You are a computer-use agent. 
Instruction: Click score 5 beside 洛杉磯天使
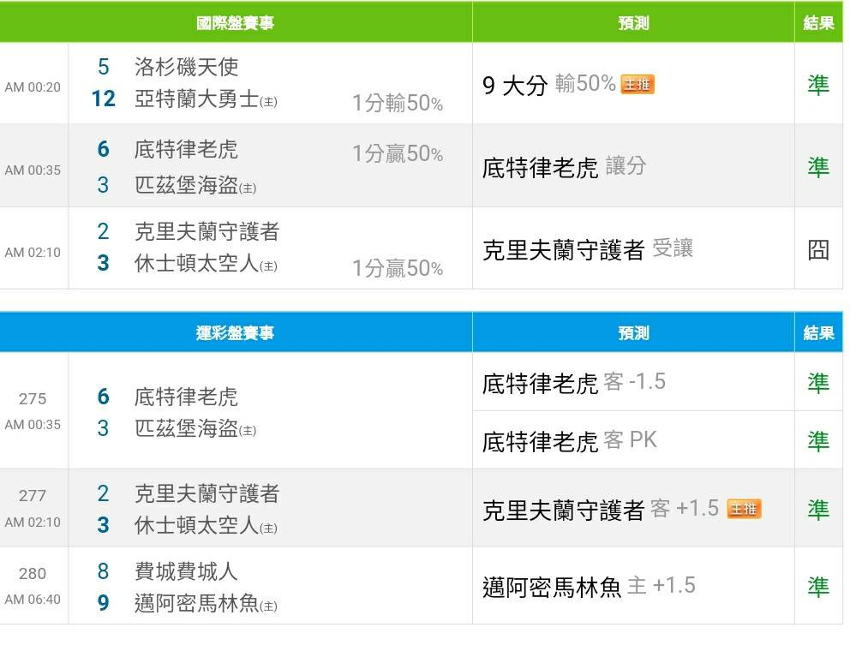[103, 67]
